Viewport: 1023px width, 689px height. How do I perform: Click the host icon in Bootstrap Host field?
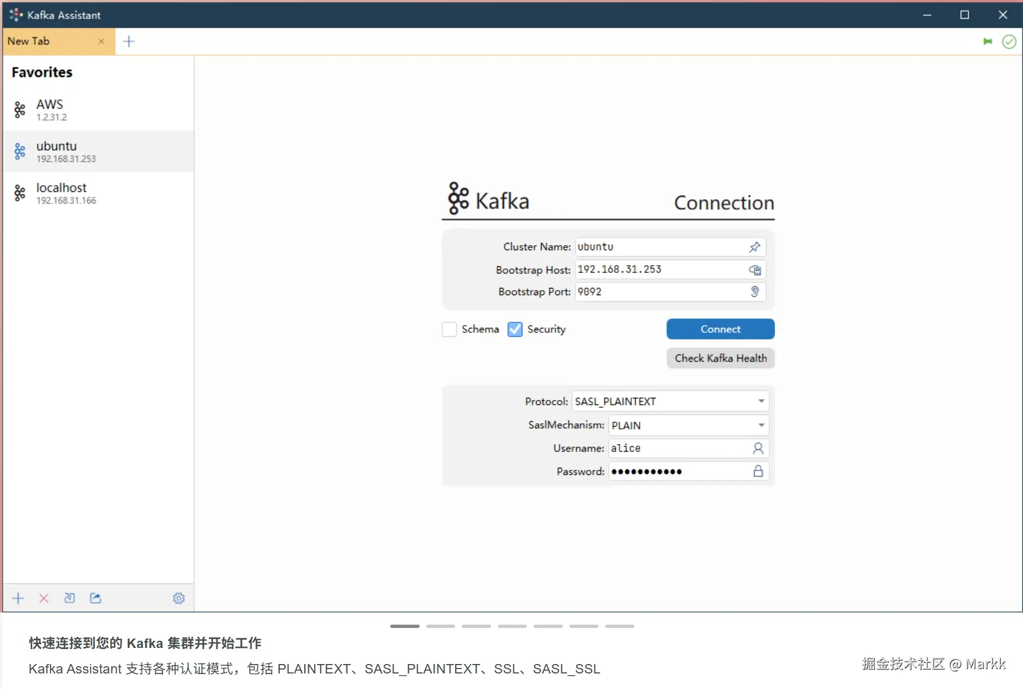(x=754, y=270)
